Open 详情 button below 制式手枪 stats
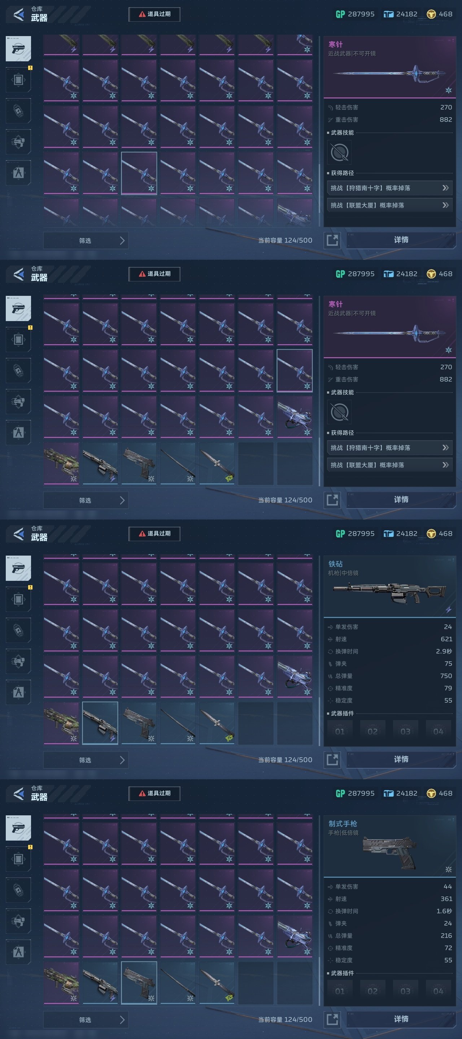Viewport: 462px width, 1039px height. click(x=401, y=1019)
